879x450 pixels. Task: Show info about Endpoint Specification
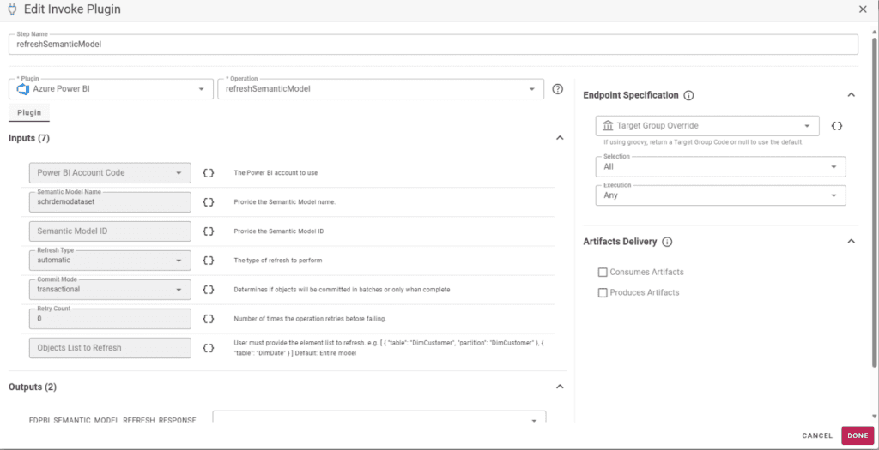click(689, 95)
